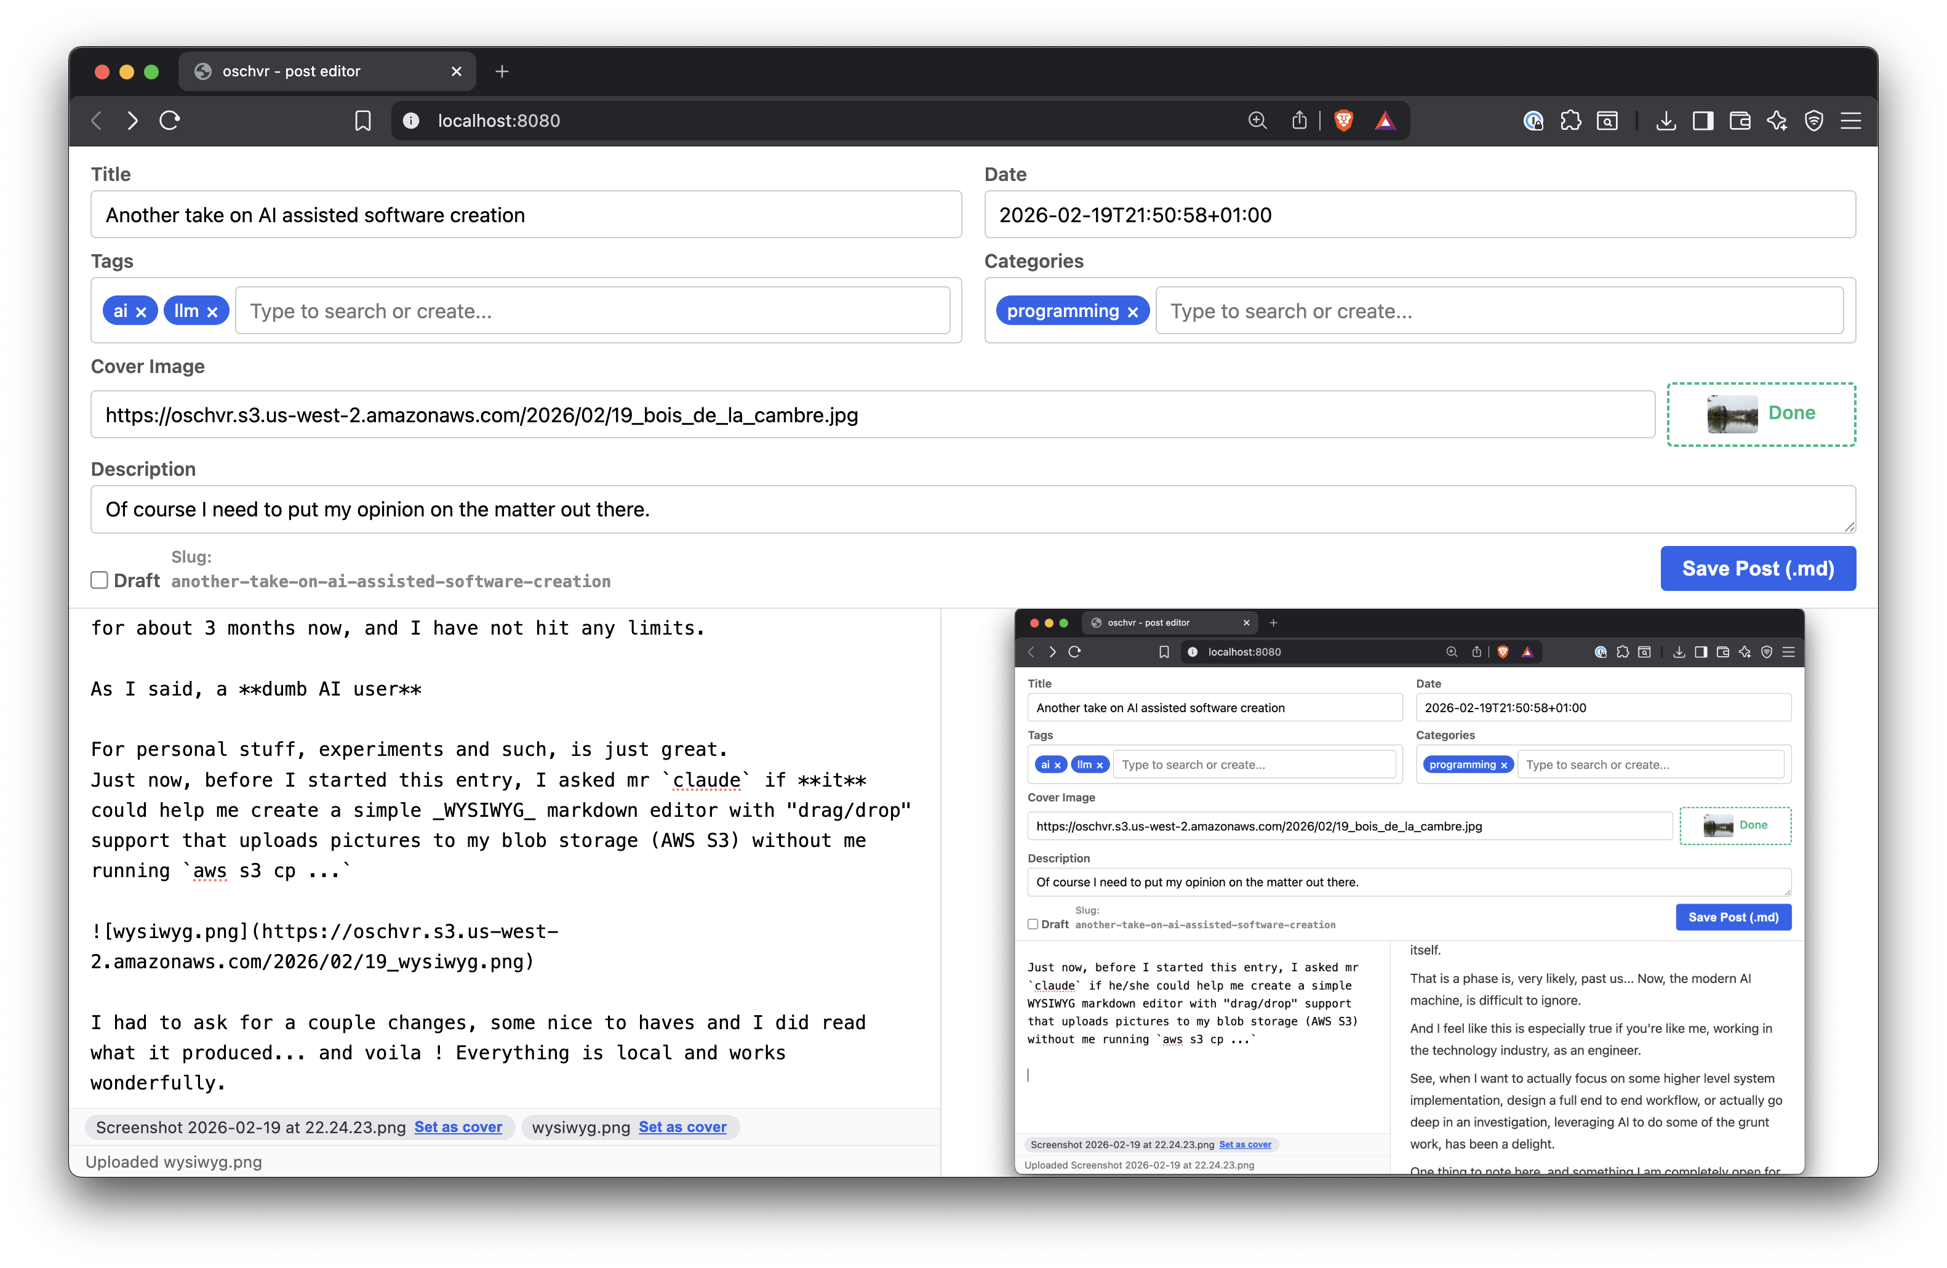This screenshot has height=1268, width=1947.
Task: Open the Brave Shields lion icon
Action: click(1343, 121)
